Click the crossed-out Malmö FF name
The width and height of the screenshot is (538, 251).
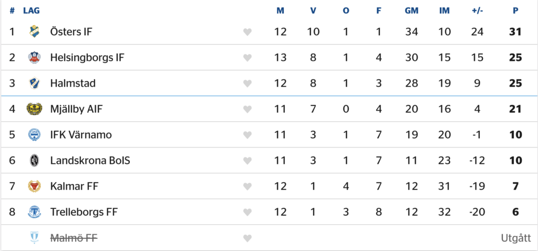pos(74,238)
